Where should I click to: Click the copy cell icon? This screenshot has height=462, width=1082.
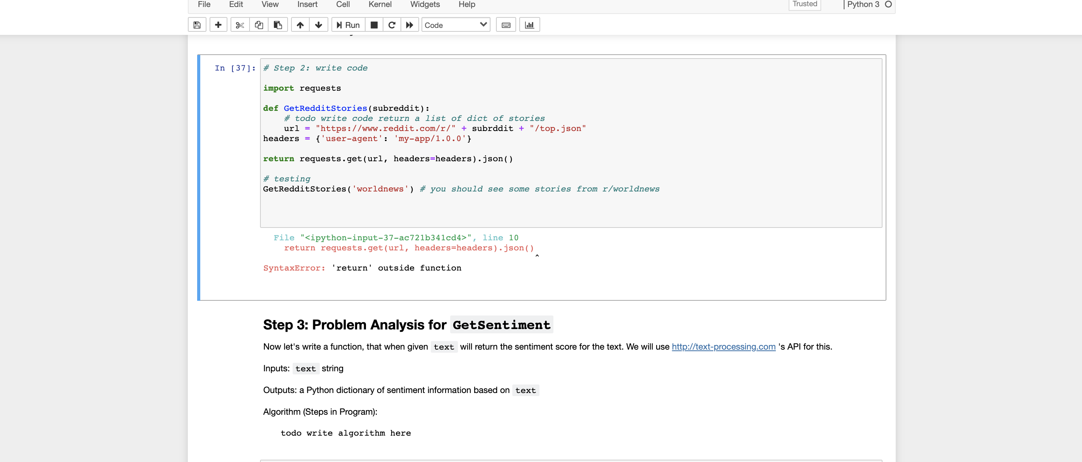(x=257, y=25)
